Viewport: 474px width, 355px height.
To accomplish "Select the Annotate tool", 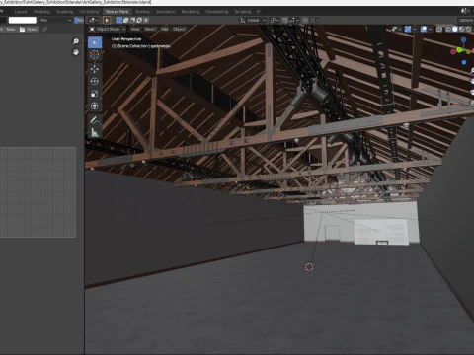I will click(95, 120).
